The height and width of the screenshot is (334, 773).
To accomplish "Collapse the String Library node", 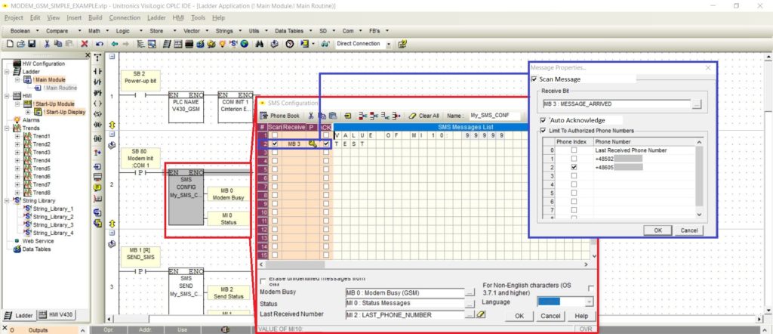I will [x=7, y=201].
